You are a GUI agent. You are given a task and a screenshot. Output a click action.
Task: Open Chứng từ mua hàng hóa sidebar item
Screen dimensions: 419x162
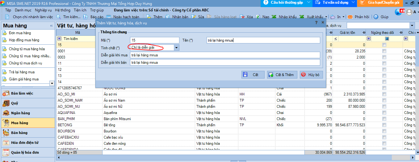point(27,49)
